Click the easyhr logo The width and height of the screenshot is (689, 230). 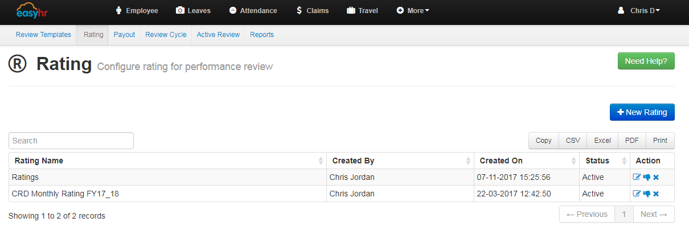point(32,11)
